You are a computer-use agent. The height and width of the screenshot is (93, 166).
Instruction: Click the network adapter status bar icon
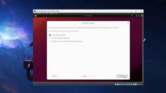click(x=122, y=84)
